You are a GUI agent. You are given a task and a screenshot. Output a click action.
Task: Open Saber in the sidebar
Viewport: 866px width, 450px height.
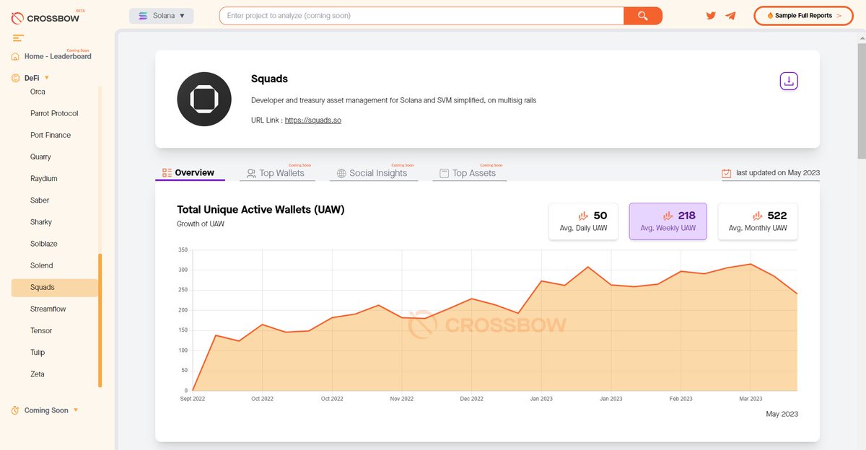tap(40, 200)
